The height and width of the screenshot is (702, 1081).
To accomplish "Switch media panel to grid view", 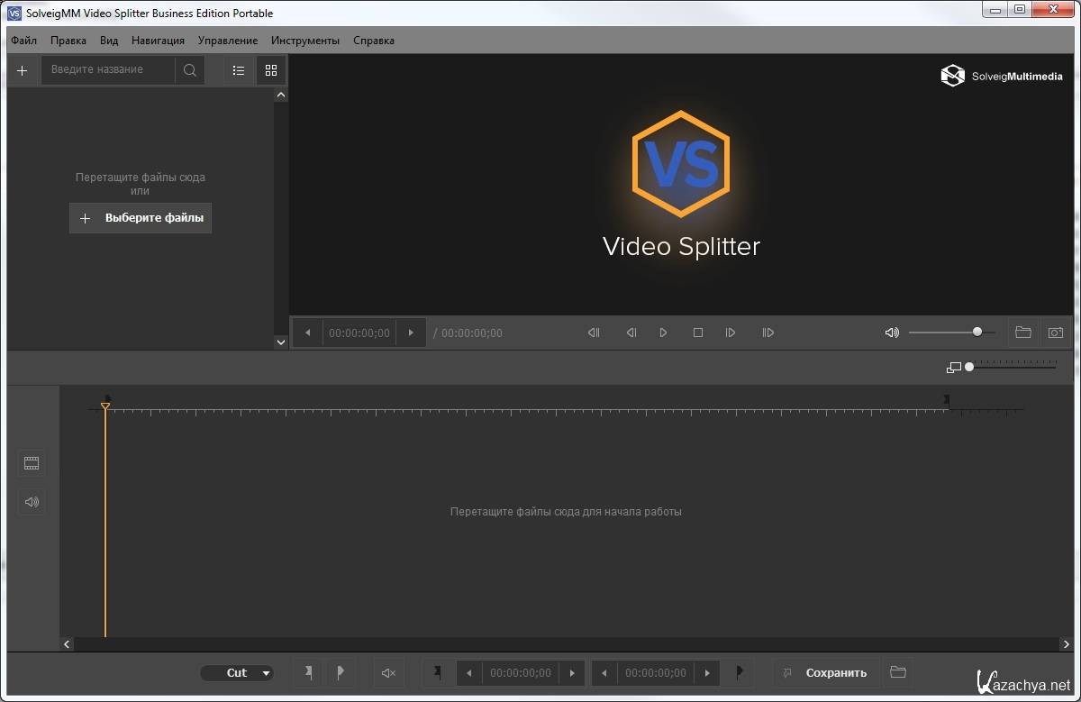I will (271, 70).
